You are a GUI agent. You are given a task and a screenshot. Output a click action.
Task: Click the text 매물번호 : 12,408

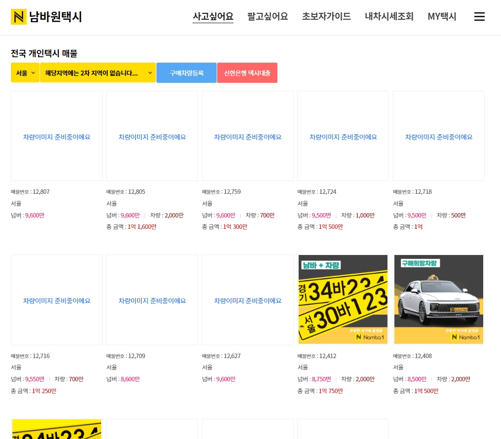pos(412,356)
